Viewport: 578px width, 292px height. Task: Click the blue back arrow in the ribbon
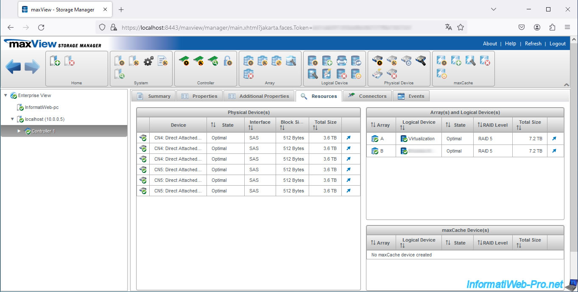pyautogui.click(x=13, y=67)
